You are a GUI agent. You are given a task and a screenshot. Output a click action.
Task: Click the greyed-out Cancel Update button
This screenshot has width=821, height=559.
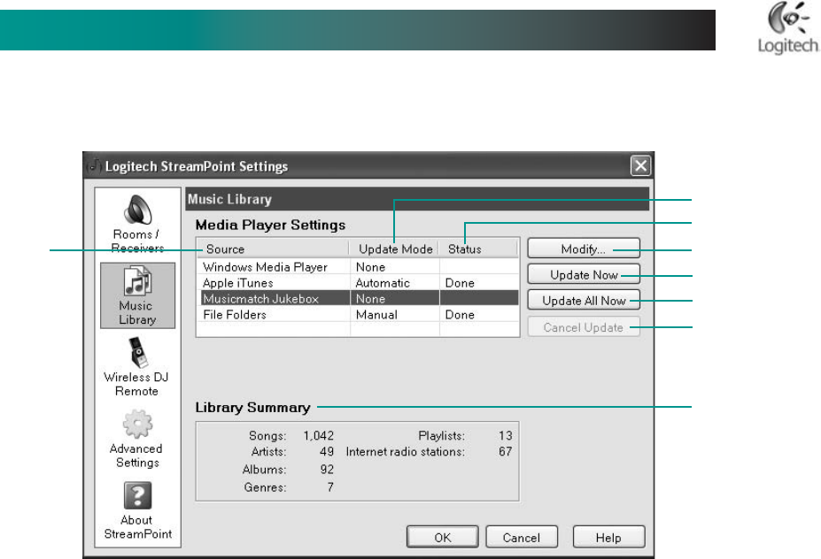pyautogui.click(x=584, y=327)
